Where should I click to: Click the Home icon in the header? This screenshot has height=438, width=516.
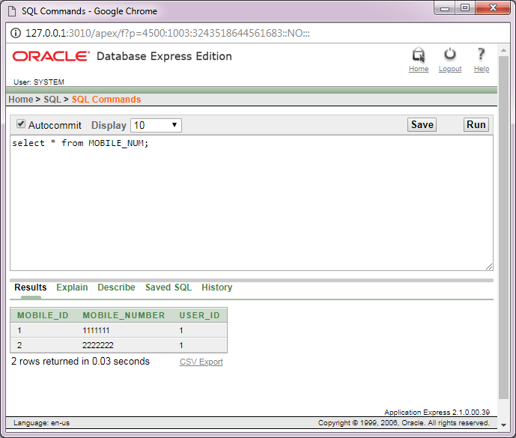point(419,55)
